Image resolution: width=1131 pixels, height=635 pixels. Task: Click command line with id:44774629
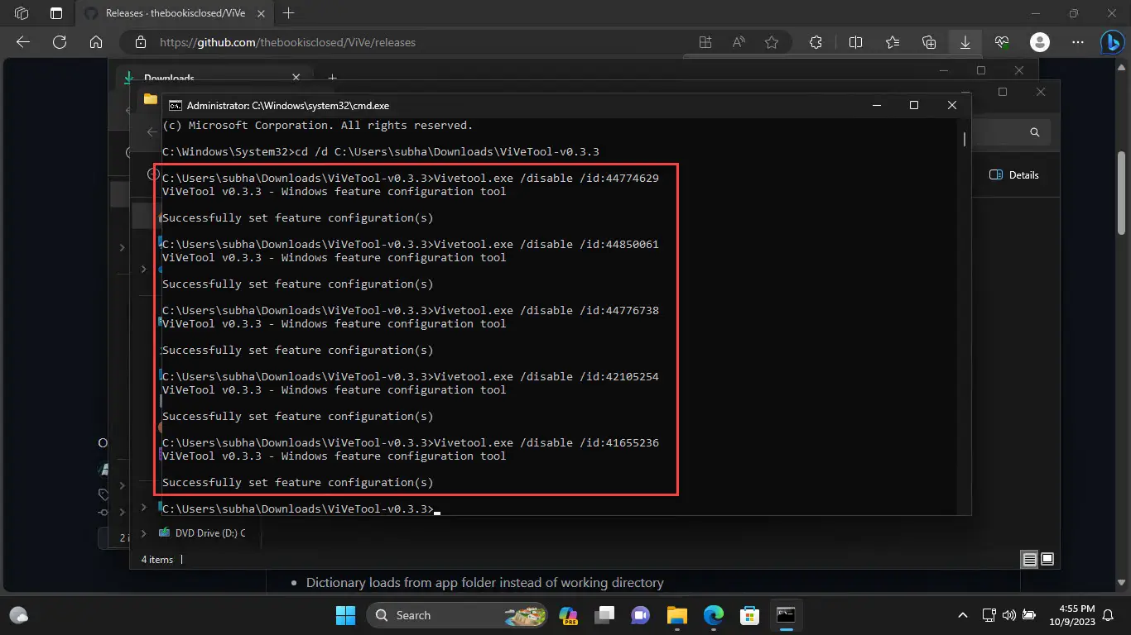pyautogui.click(x=411, y=178)
